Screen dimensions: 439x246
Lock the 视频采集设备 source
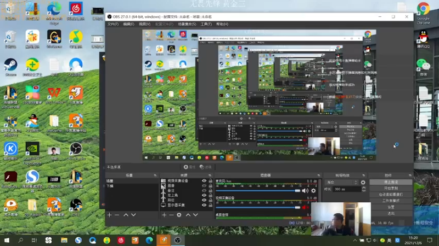tap(211, 181)
